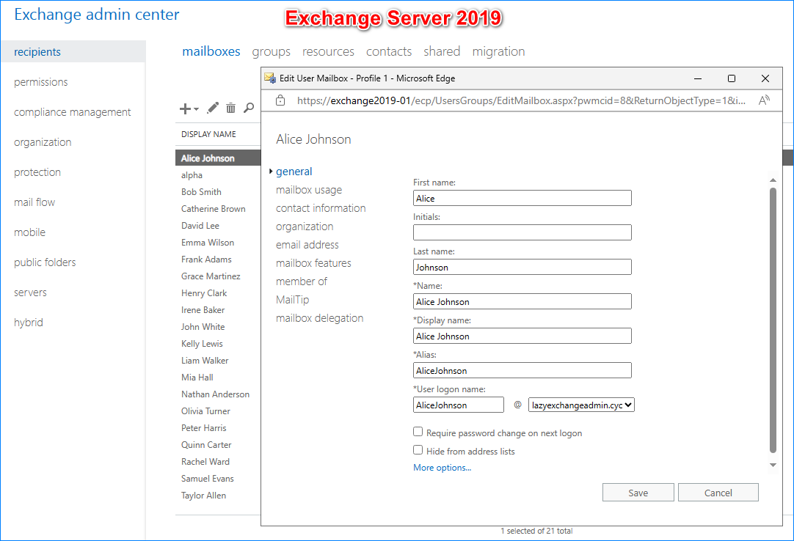Open public folders section
The width and height of the screenshot is (794, 541).
[x=45, y=262]
